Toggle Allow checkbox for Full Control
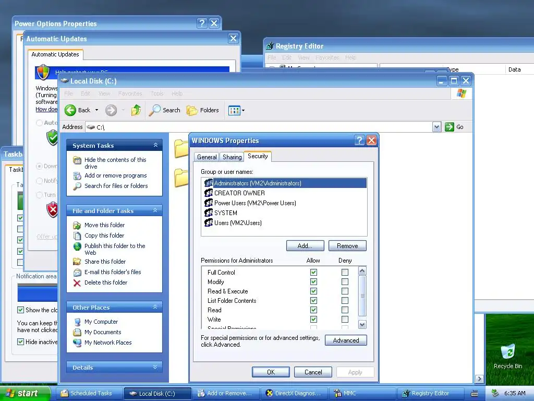This screenshot has width=534, height=401. [313, 272]
